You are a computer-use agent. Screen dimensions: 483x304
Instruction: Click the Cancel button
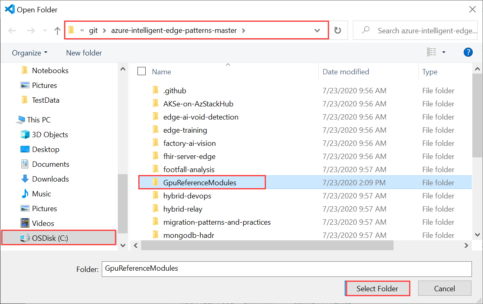[445, 288]
